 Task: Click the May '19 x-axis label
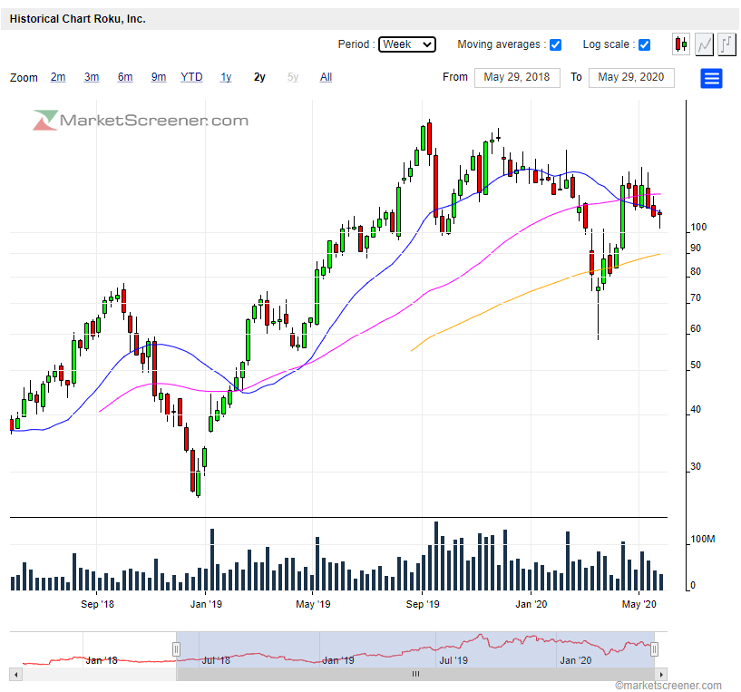[x=313, y=605]
